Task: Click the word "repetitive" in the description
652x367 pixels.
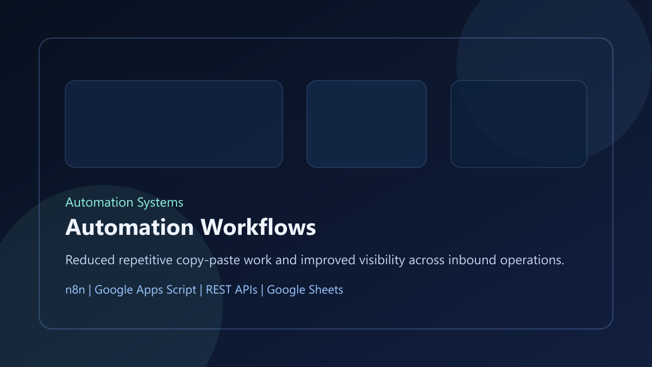Action: pyautogui.click(x=142, y=260)
